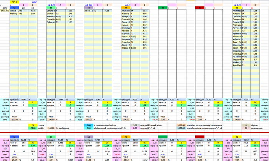The height and width of the screenshot is (161, 269).
Task: Click the "залишилось" label
Action: tap(256, 128)
